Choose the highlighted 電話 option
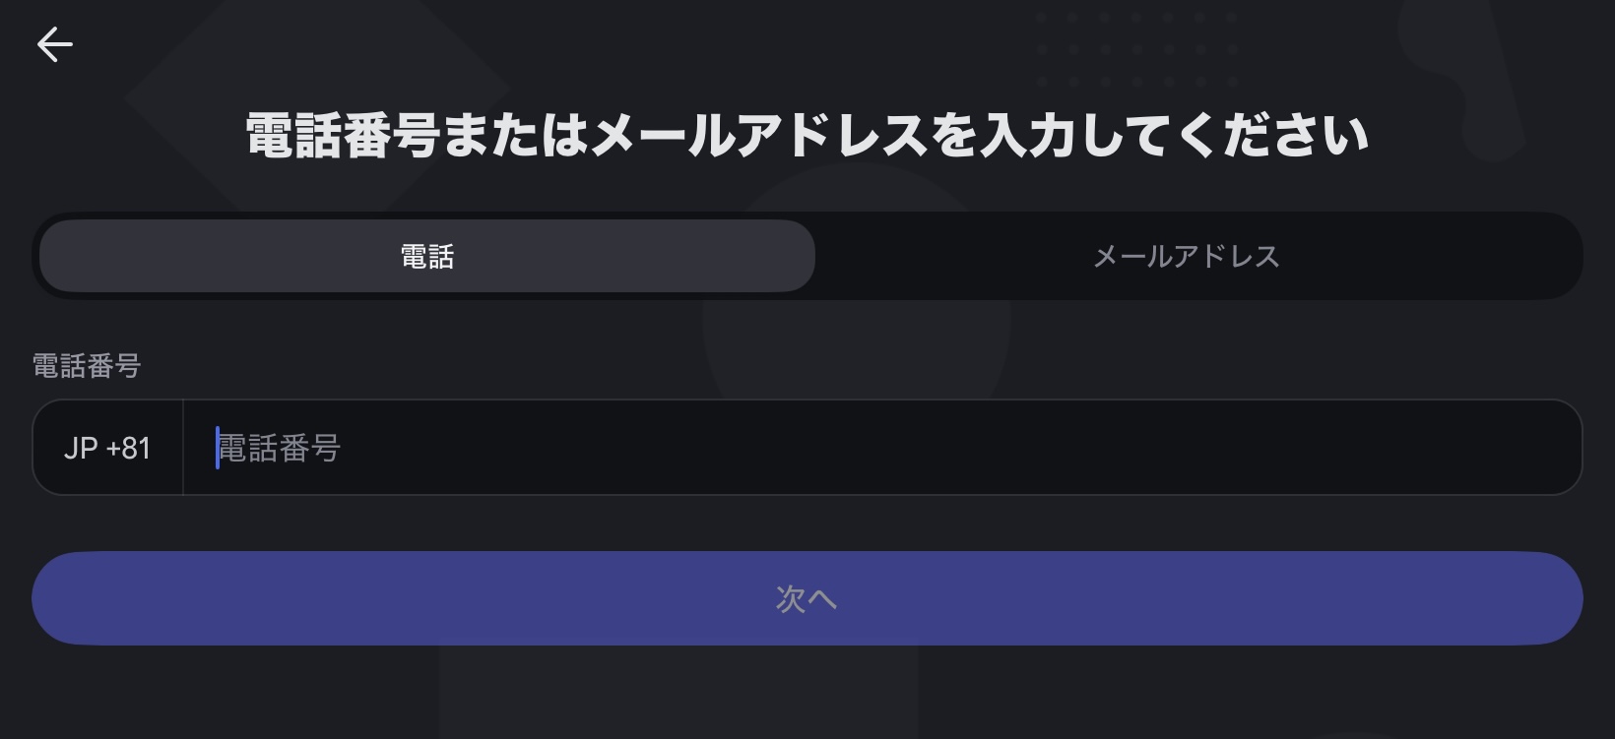This screenshot has height=739, width=1615. [x=427, y=257]
